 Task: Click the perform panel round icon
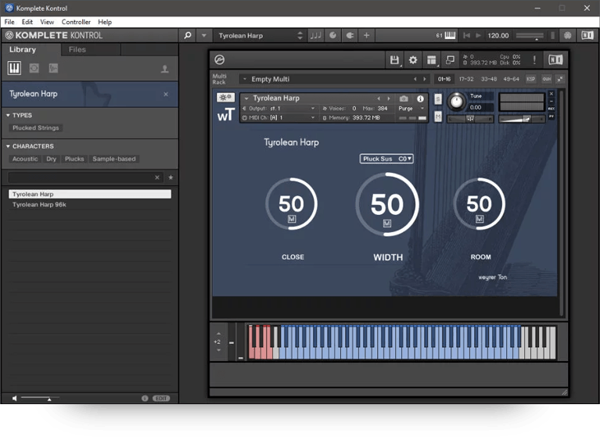click(333, 35)
